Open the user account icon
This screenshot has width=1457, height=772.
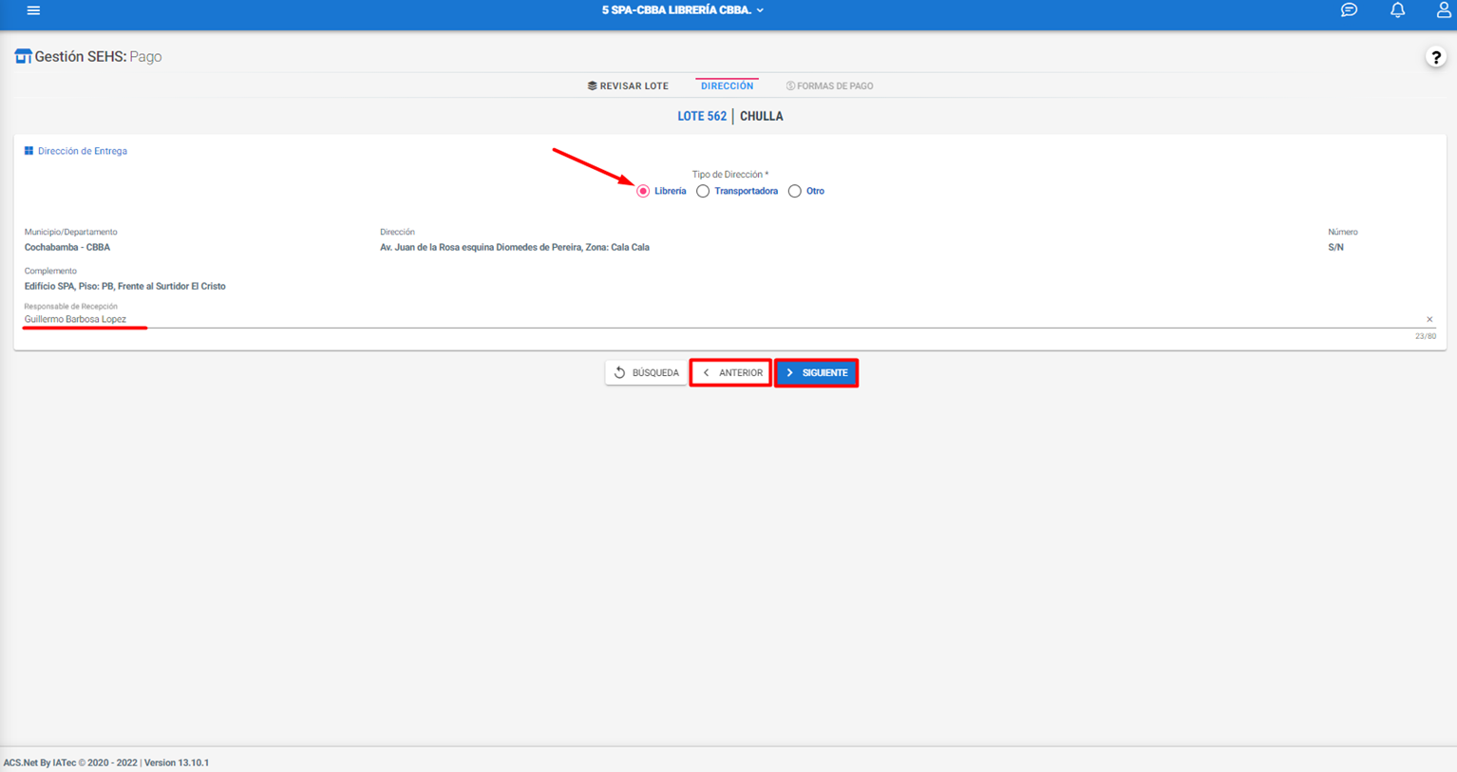pos(1444,10)
